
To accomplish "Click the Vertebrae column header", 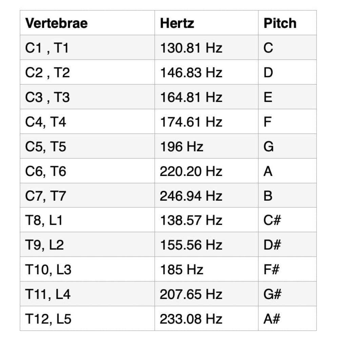I will 56,23.
